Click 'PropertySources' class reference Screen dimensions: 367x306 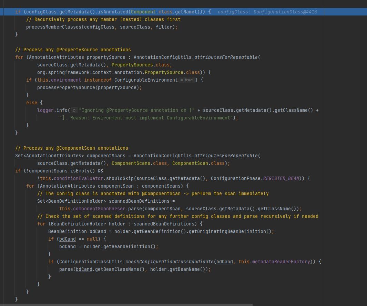pyautogui.click(x=132, y=65)
